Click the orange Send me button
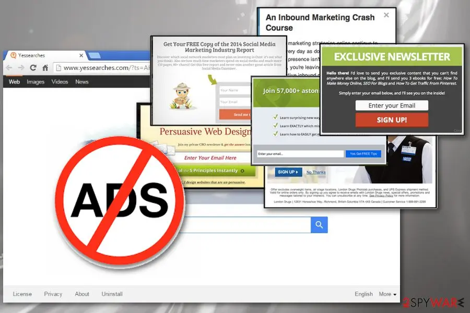Image resolution: width=470 pixels, height=313 pixels. click(234, 114)
